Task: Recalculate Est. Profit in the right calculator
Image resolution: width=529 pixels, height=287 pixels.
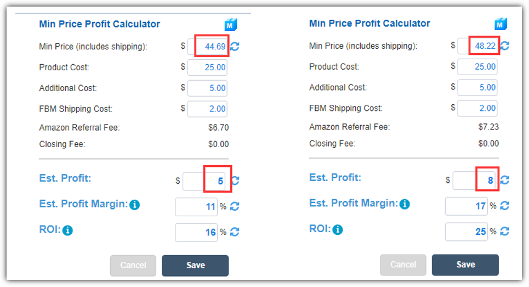Action: (505, 180)
